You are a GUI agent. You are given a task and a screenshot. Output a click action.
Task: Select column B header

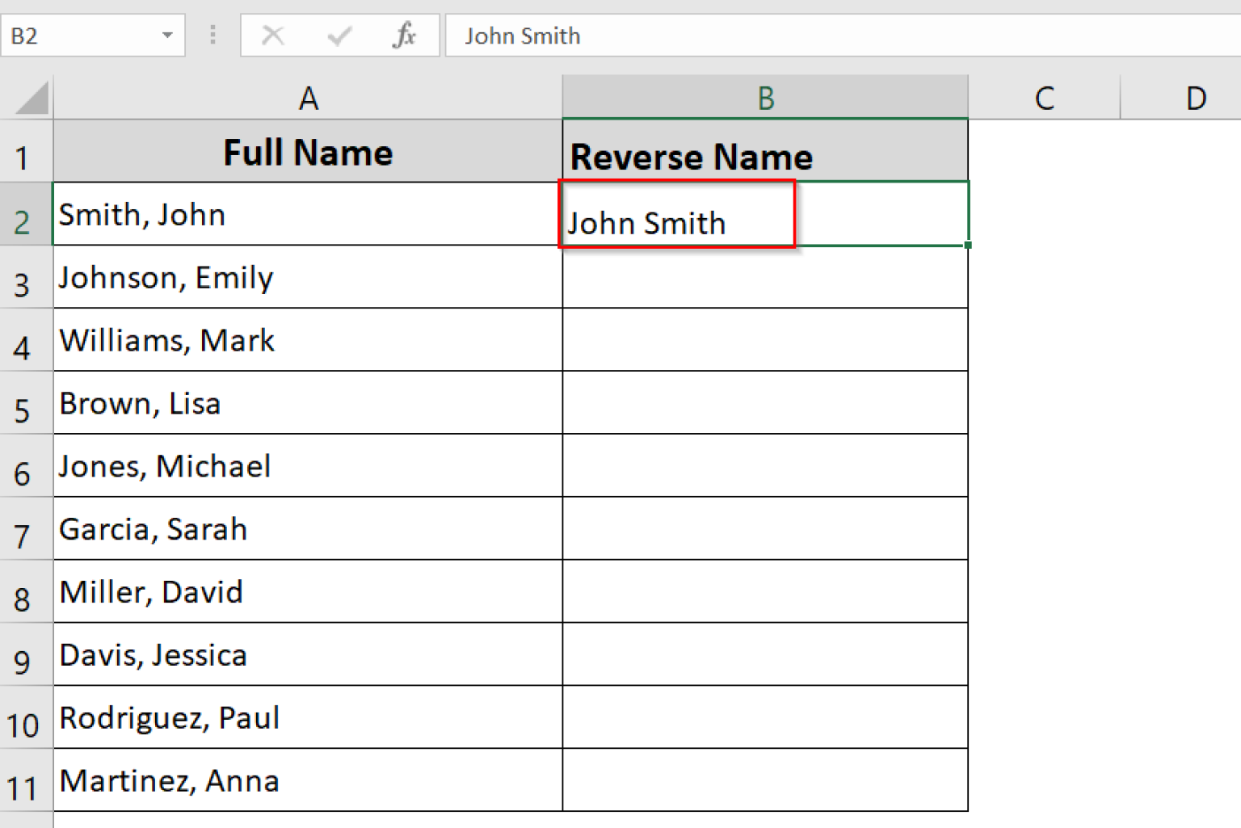[x=764, y=97]
